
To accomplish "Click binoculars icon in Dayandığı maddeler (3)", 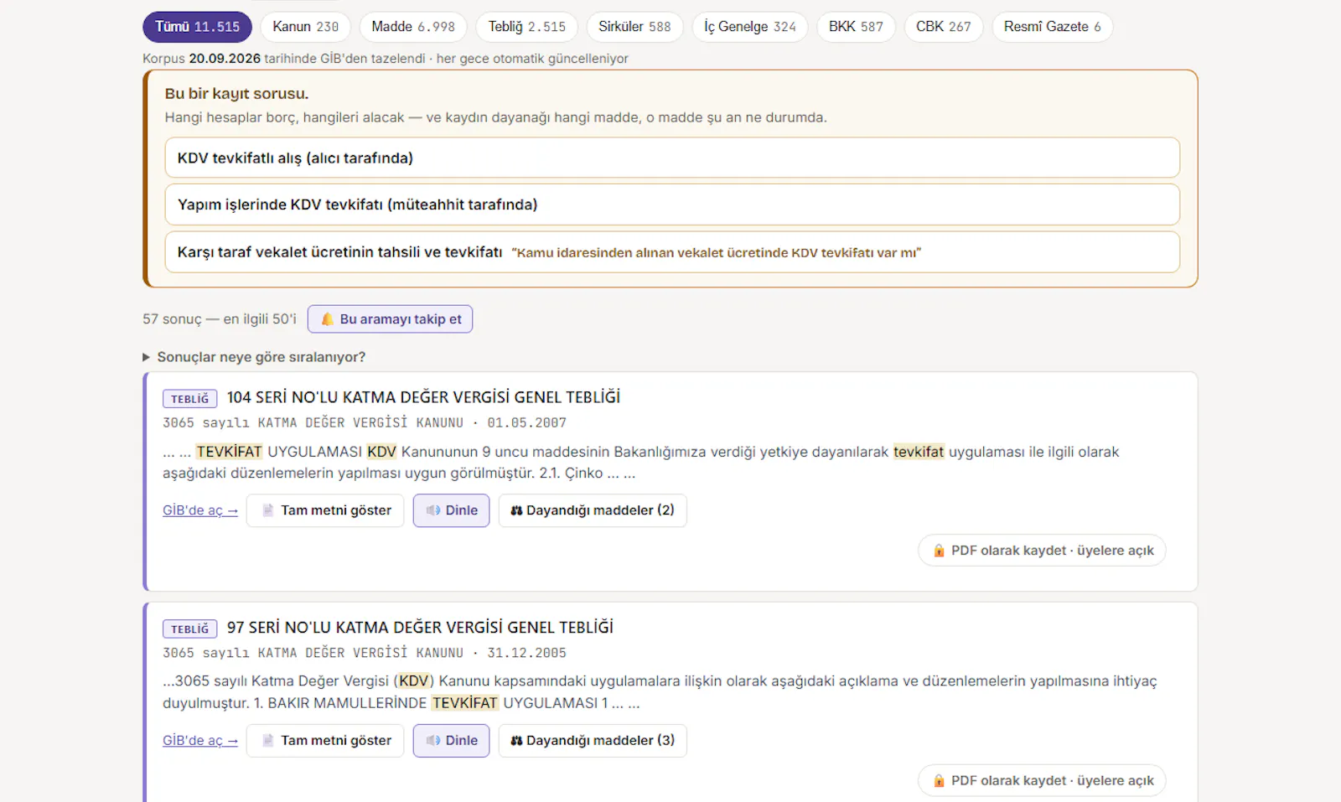I will [516, 741].
